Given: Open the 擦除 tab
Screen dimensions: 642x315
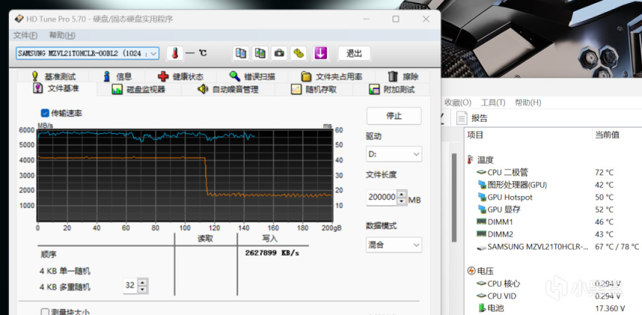Looking at the screenshot, I should [x=403, y=77].
